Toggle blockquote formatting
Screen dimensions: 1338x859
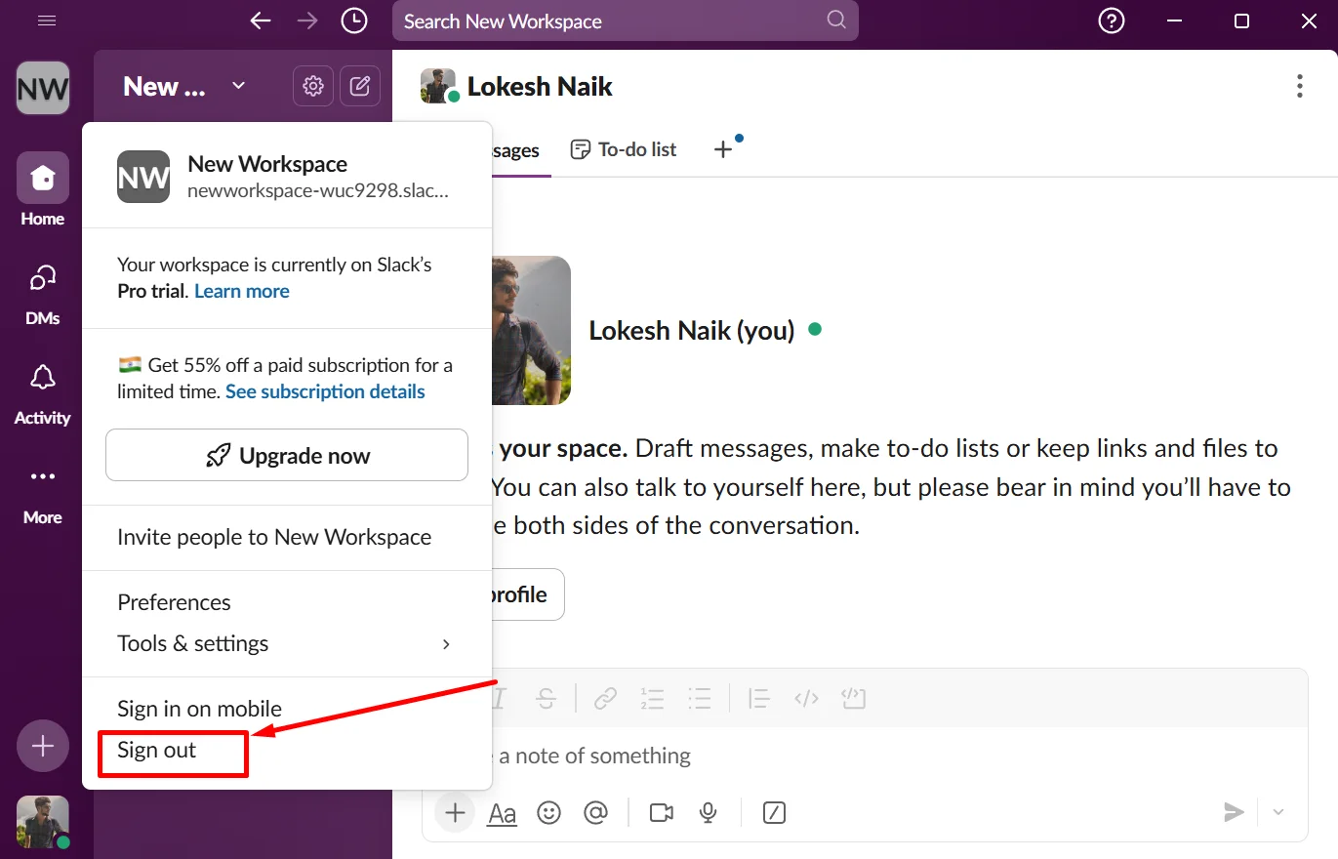click(758, 699)
